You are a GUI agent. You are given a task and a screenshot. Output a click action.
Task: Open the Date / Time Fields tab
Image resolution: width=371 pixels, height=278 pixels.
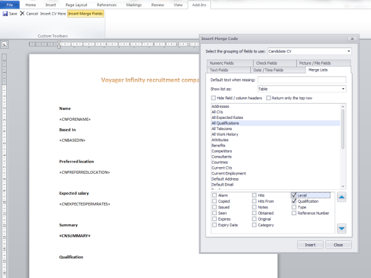(x=267, y=70)
